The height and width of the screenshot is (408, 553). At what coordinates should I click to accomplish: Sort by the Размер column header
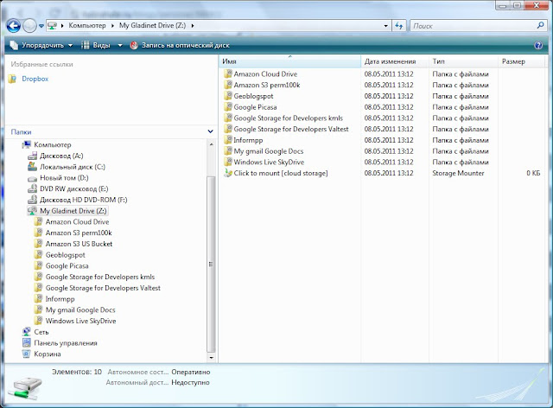(522, 61)
